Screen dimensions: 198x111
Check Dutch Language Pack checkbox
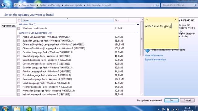(x=19, y=64)
